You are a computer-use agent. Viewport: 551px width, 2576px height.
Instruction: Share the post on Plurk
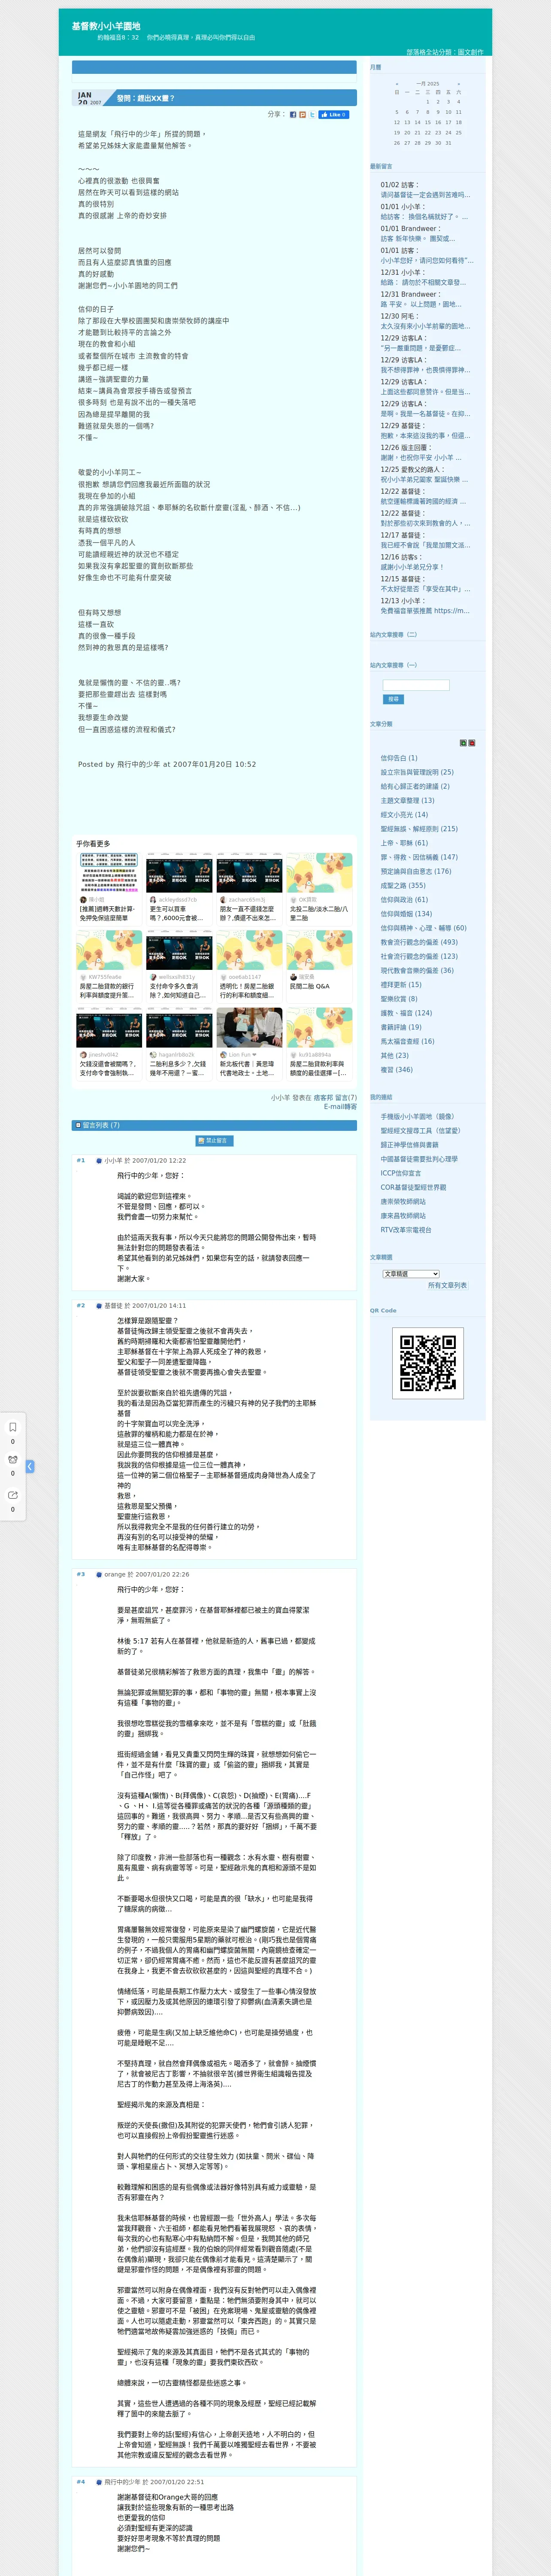pos(303,114)
